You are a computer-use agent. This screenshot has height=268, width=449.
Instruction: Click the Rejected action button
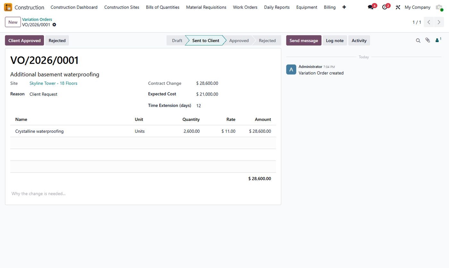pyautogui.click(x=57, y=40)
